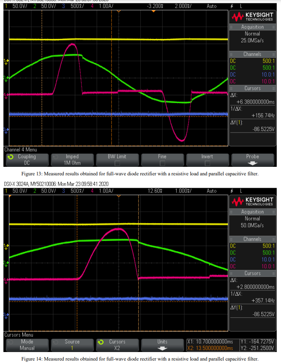Screen dimensions: 281x364
Task: Expand the Cursors panel header in Figure 13
Action: tap(252, 89)
